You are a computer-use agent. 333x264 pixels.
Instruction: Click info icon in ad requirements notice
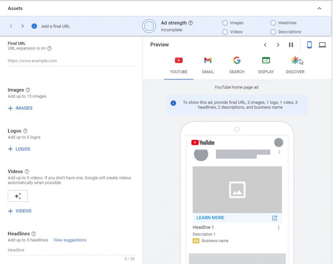(x=173, y=103)
